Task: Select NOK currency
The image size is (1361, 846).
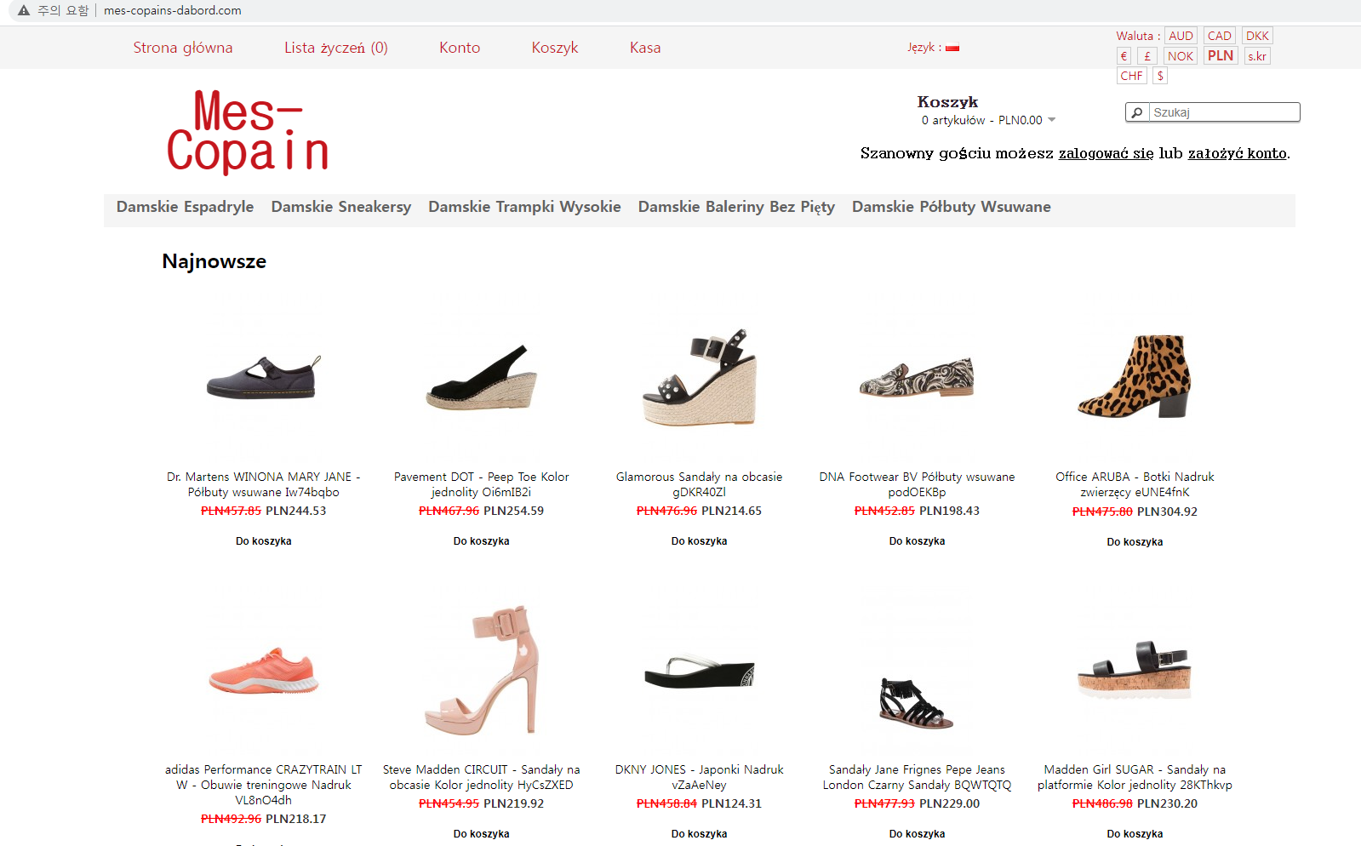Action: [1181, 56]
